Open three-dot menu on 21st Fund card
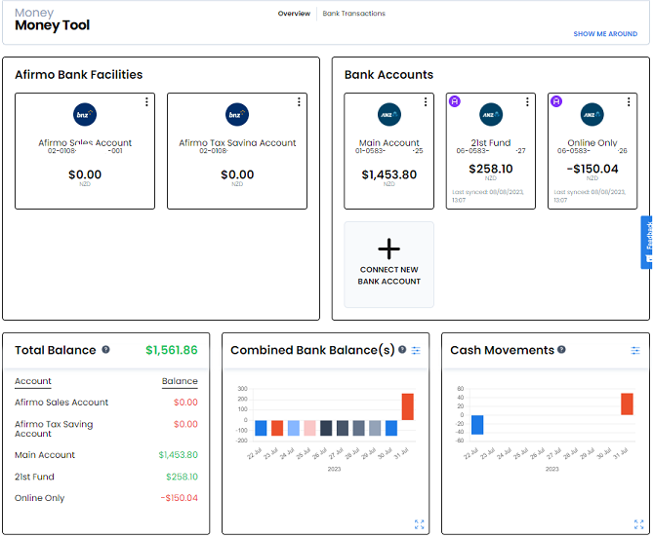The width and height of the screenshot is (653, 538). click(527, 102)
